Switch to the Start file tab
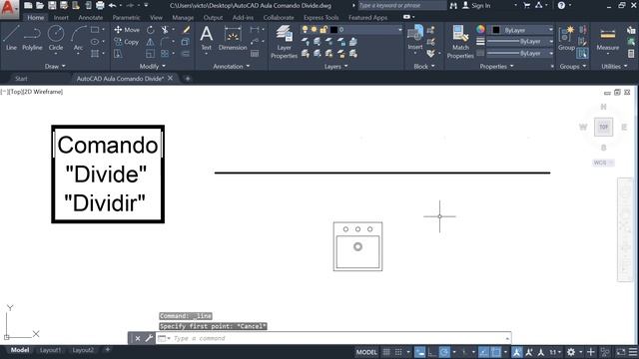 point(21,79)
